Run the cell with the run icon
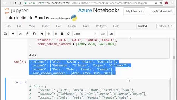This screenshot has width=177, height=100. [x=56, y=34]
